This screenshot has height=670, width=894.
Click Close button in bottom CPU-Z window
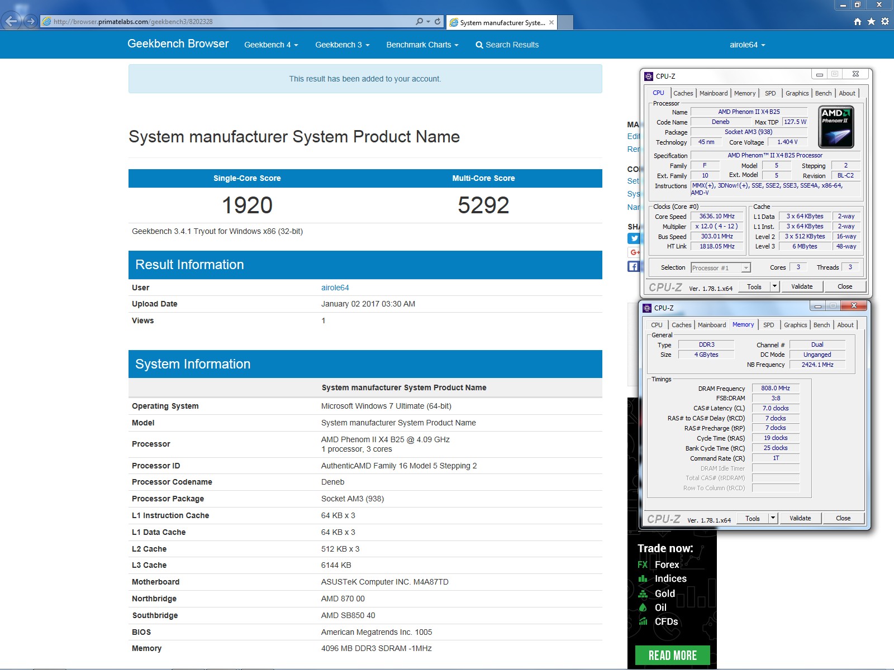coord(843,518)
